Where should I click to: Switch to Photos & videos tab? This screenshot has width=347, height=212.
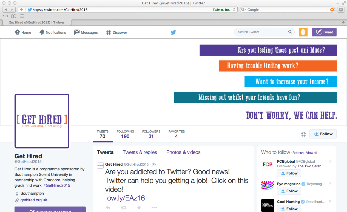[x=183, y=152]
